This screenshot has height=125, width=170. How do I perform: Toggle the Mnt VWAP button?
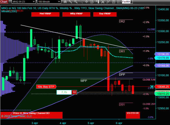click(x=45, y=14)
